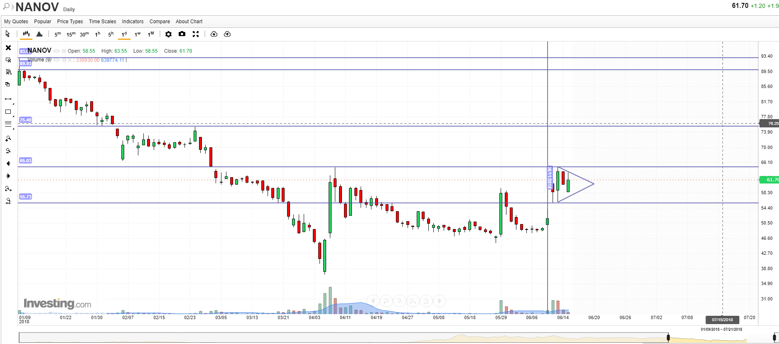Toggle NANOV series visibility eye icon

[57, 51]
